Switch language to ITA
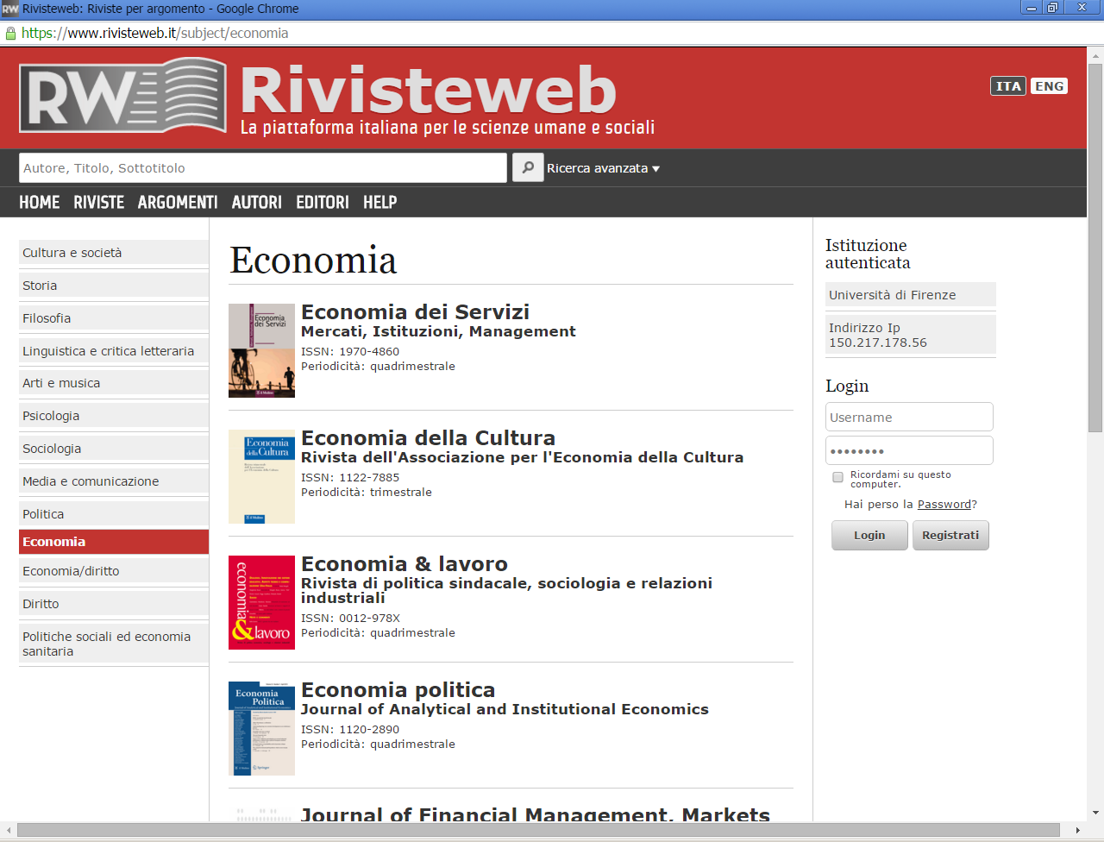Screen dimensions: 1104x842 (x=1008, y=86)
